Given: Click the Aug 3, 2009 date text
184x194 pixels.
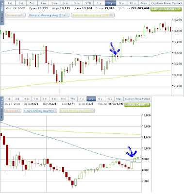Looking at the screenshot, I should tap(12, 104).
